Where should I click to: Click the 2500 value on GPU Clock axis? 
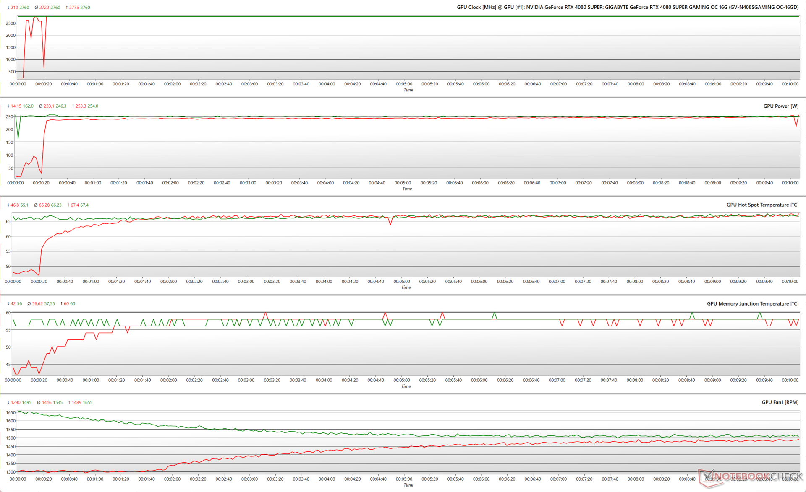(x=11, y=23)
